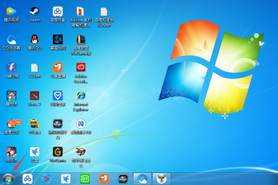Screen dimensions: 278x185
Task: Open 百度网盘 from the taskbar
Action: 27,179
